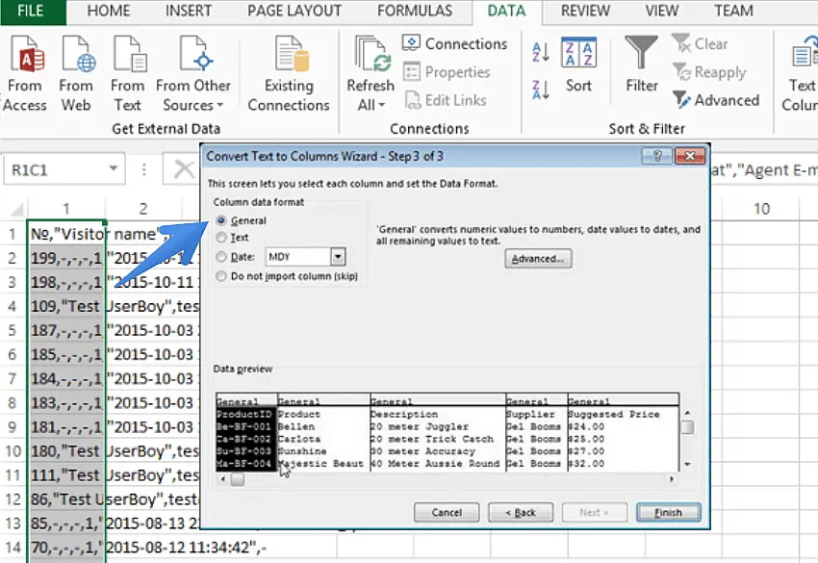Open the PAGE LAYOUT tab
818x563 pixels.
pyautogui.click(x=294, y=12)
